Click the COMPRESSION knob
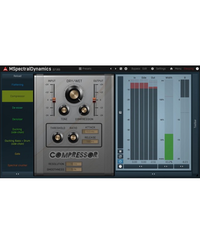Image resolution: width=200 pixels, height=244 pixels. pos(84,110)
